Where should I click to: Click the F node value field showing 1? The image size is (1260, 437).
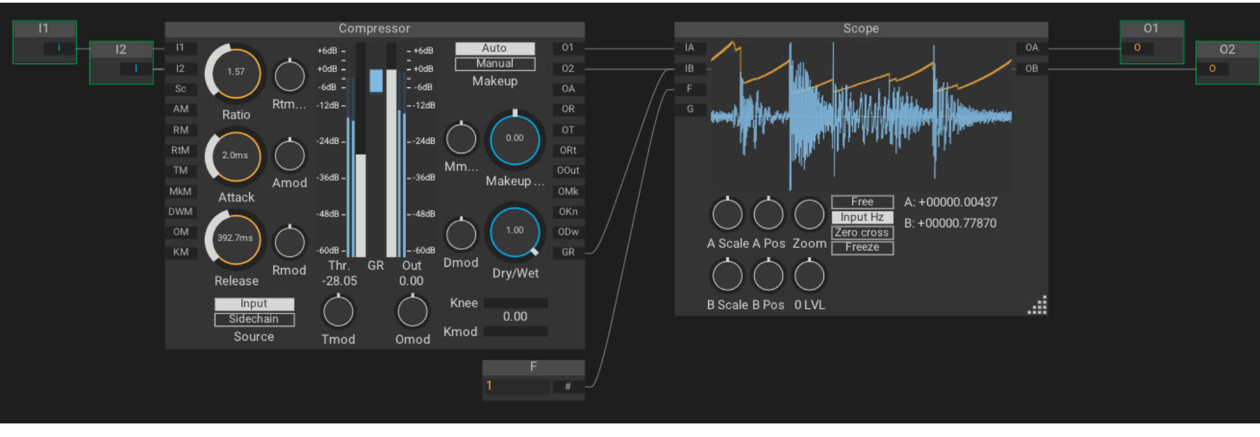coord(517,386)
